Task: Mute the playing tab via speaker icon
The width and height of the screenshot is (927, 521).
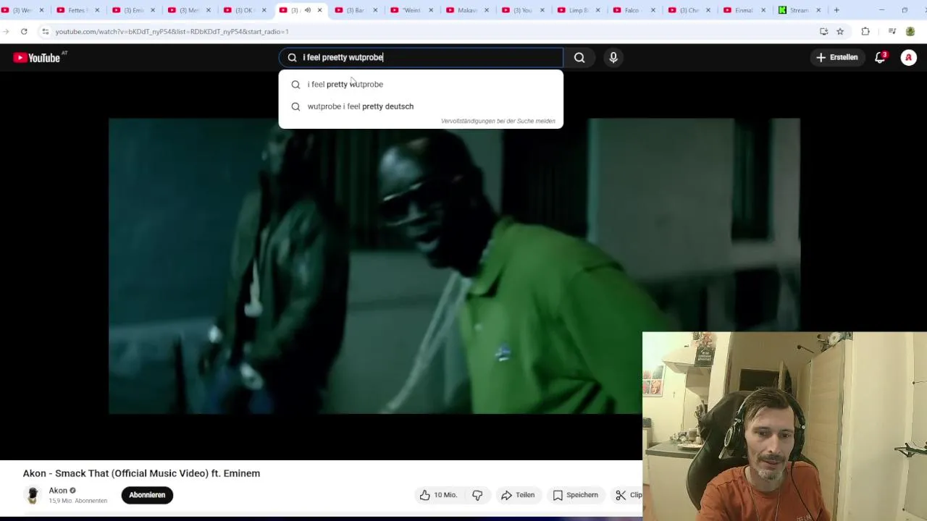Action: pyautogui.click(x=308, y=10)
